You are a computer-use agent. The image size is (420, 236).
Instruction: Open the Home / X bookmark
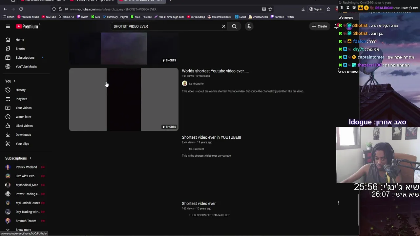coord(66,17)
